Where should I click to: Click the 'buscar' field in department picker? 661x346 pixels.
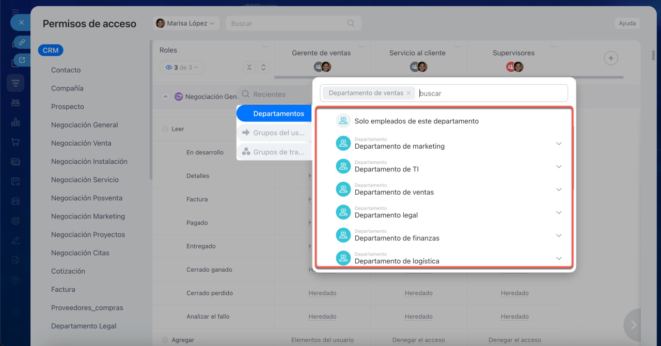[x=491, y=93]
